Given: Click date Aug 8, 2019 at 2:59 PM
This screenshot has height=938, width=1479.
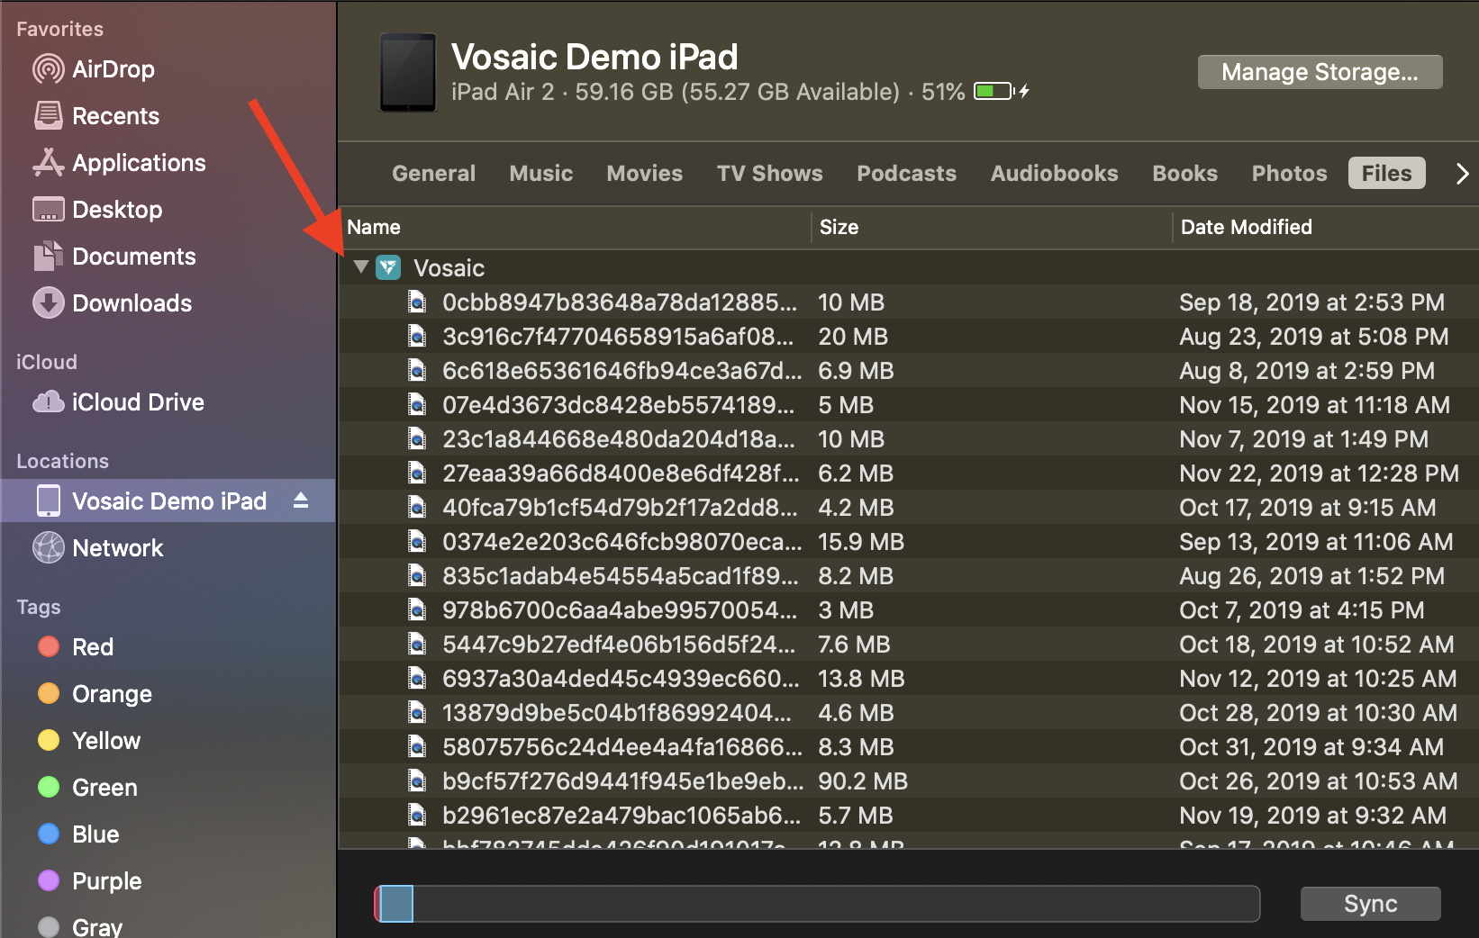Looking at the screenshot, I should pos(1307,370).
